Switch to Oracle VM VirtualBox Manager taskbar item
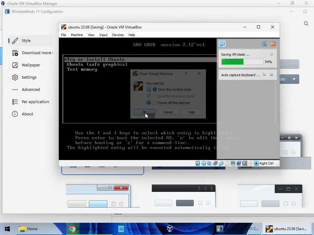Image resolution: width=314 pixels, height=235 pixels. (187, 229)
